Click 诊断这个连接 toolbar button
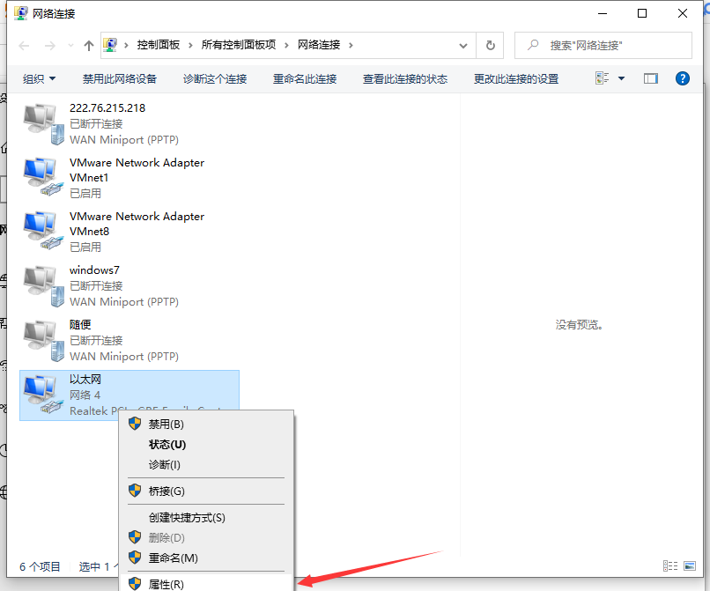This screenshot has height=591, width=710. [215, 78]
